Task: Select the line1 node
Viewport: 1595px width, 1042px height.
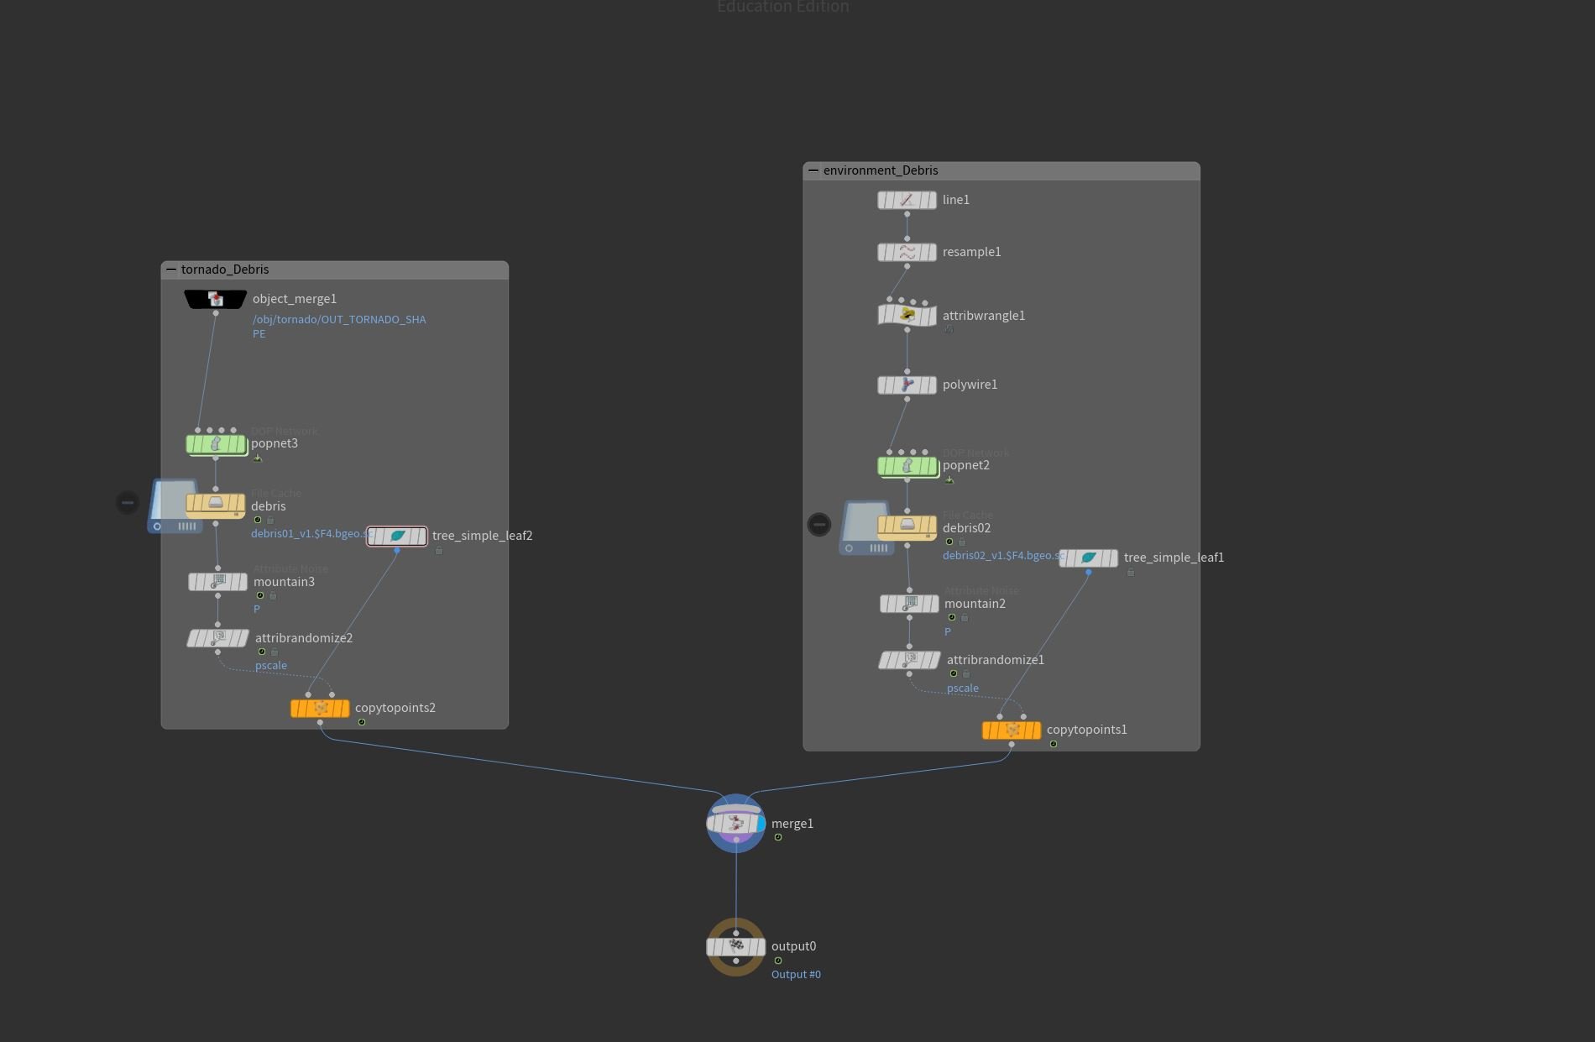Action: click(x=907, y=200)
